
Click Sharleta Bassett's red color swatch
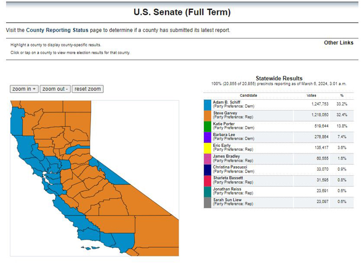[x=207, y=181]
